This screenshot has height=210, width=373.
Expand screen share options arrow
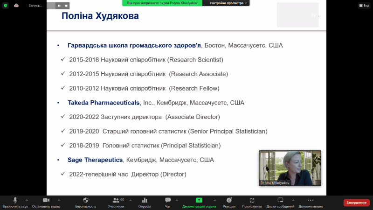[x=214, y=200]
